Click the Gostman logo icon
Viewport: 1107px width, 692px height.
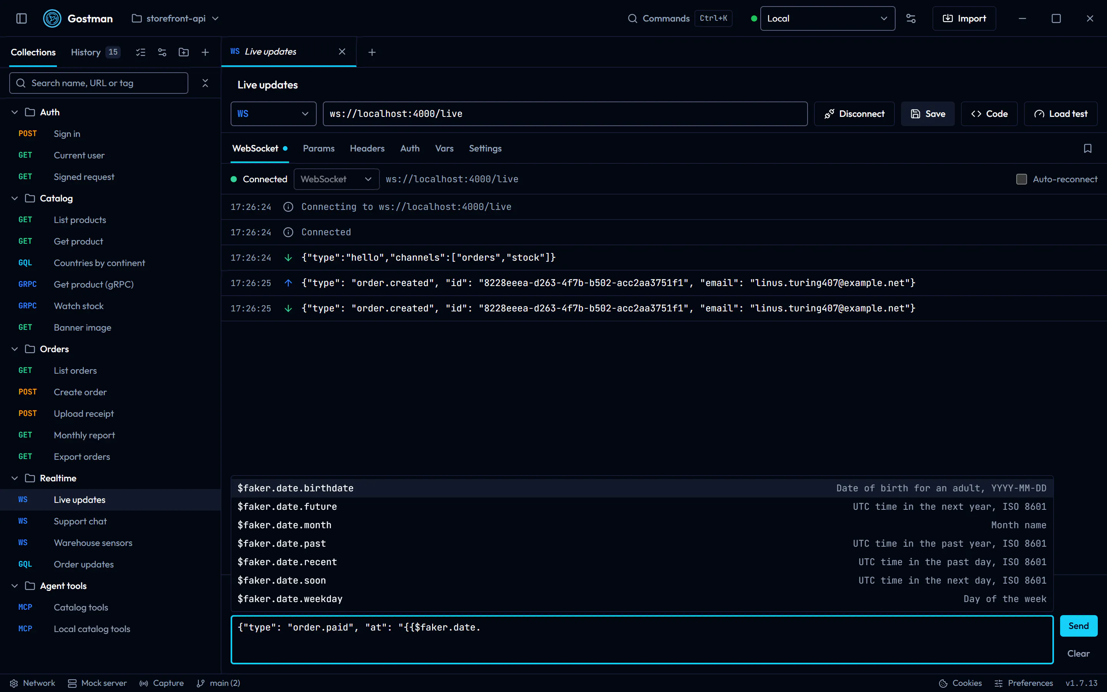[52, 18]
